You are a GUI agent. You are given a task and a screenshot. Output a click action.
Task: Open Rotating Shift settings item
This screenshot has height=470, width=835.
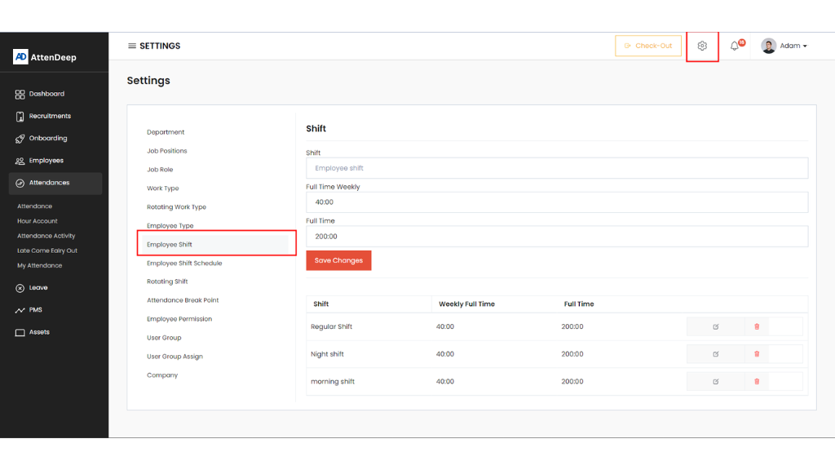coord(167,282)
